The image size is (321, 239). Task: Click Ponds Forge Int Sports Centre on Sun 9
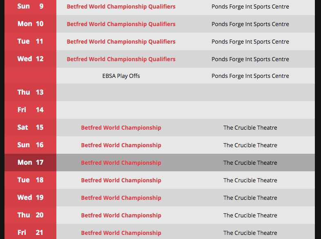250,7
